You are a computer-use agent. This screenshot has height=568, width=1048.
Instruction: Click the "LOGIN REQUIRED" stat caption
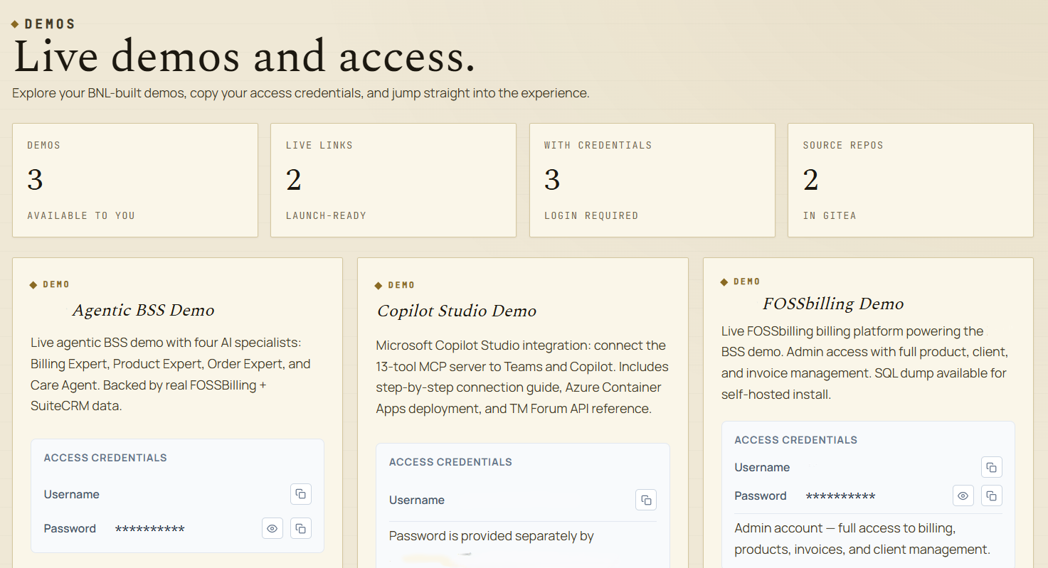pos(591,215)
